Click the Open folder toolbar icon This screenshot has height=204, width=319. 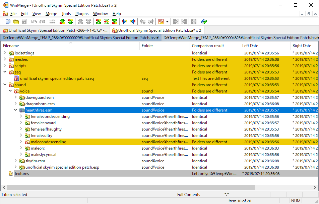(x=16, y=22)
